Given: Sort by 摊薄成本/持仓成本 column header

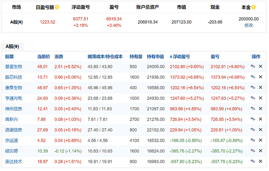Looking at the screenshot, I should tap(105, 56).
